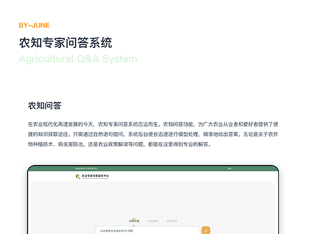Open the 关系查询 tab
The image size is (312, 234).
pos(172,221)
